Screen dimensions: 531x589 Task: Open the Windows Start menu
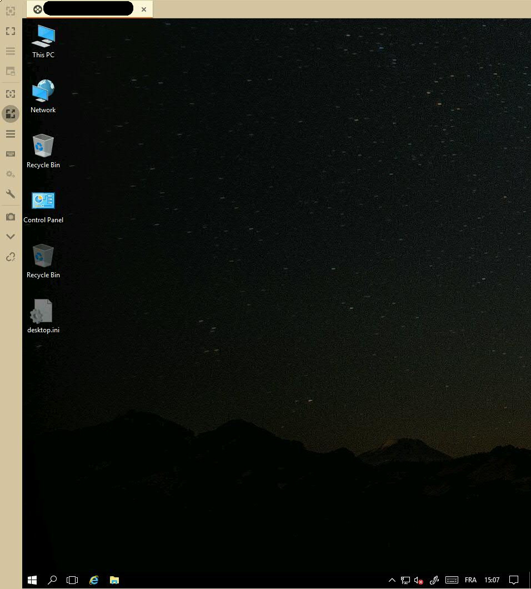pos(32,580)
